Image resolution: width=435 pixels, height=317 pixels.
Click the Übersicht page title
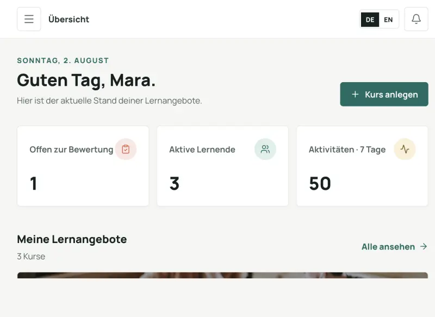69,20
